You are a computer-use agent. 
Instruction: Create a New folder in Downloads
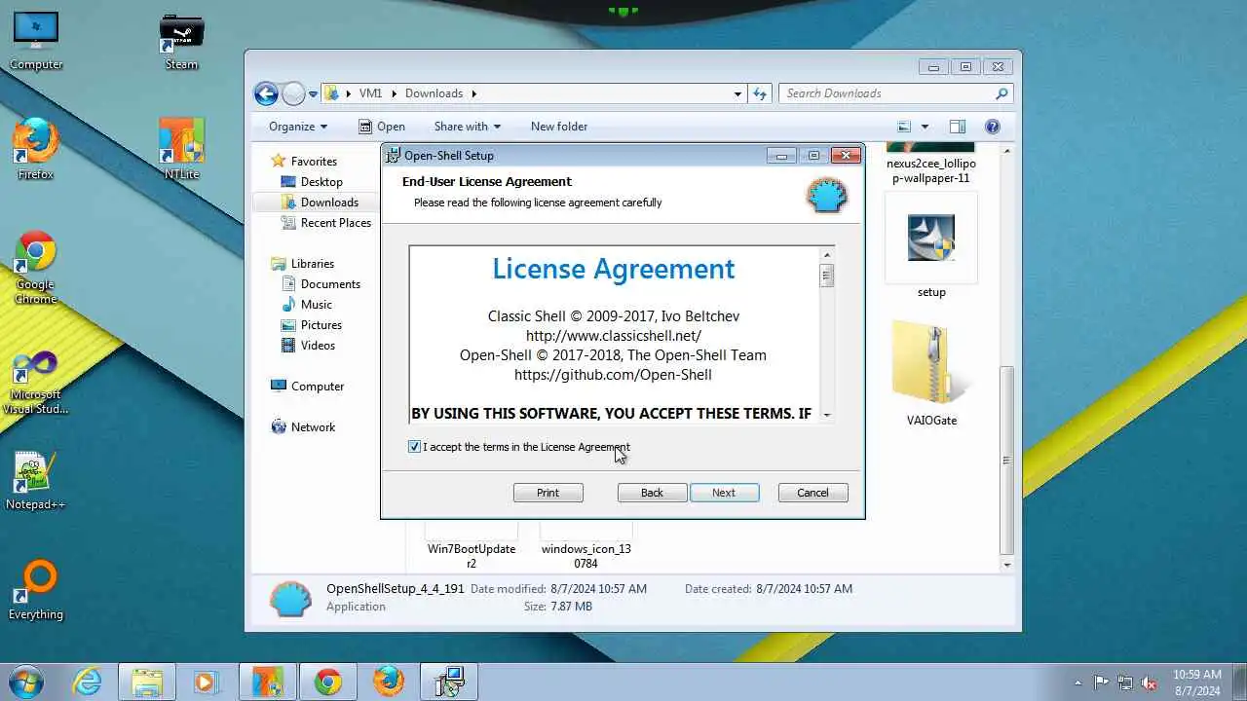559,127
